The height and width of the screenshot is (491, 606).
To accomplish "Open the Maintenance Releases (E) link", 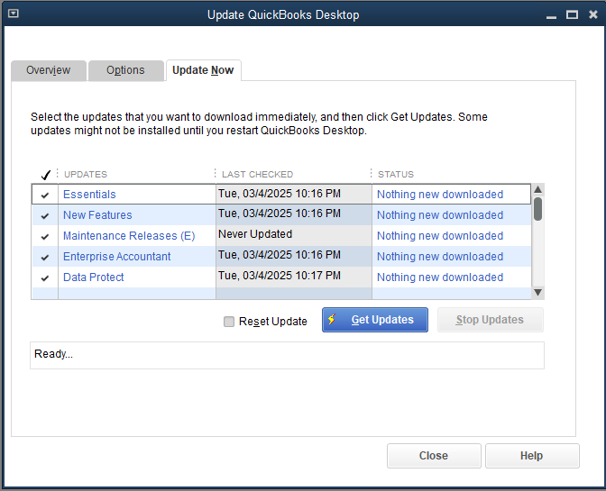I will (129, 236).
